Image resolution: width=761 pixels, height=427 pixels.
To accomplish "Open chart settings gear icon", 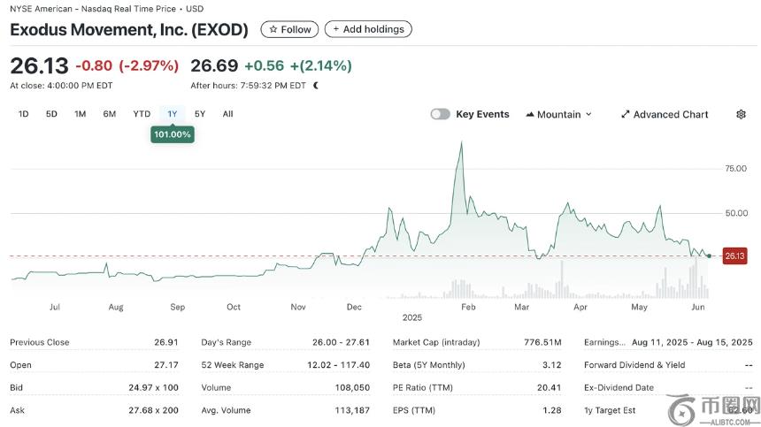I will [x=741, y=114].
